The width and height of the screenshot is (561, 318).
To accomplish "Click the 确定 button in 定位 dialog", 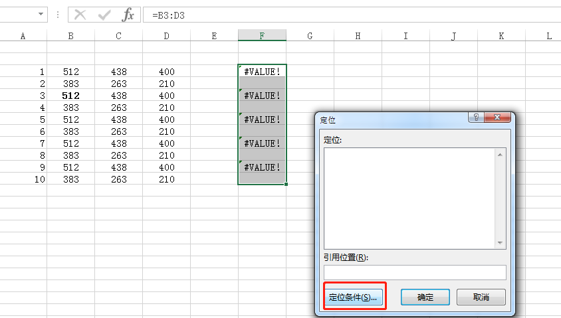I will click(x=425, y=297).
